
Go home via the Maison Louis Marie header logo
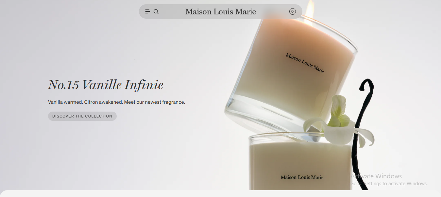click(x=221, y=12)
